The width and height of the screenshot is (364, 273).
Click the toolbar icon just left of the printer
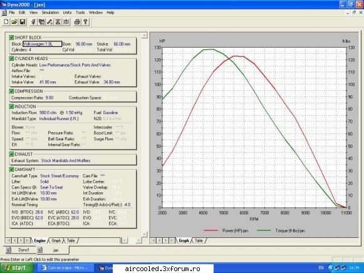[x=66, y=22]
